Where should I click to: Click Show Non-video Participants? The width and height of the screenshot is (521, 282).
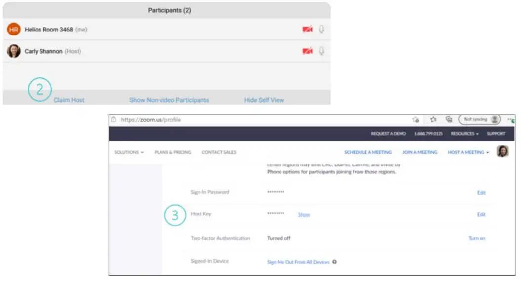click(169, 100)
